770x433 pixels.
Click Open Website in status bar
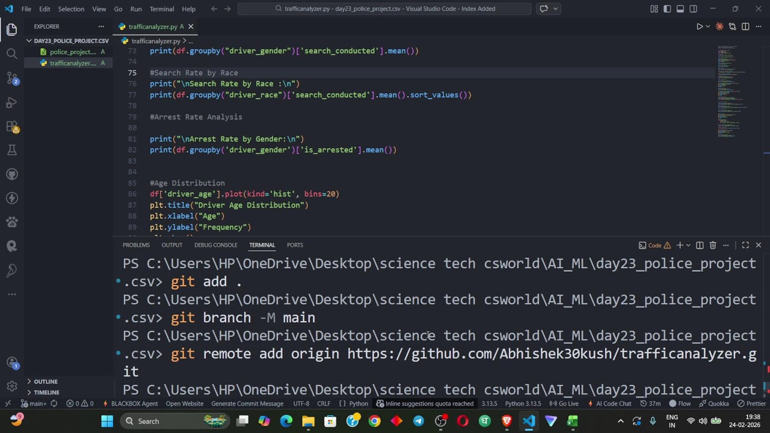pyautogui.click(x=184, y=404)
